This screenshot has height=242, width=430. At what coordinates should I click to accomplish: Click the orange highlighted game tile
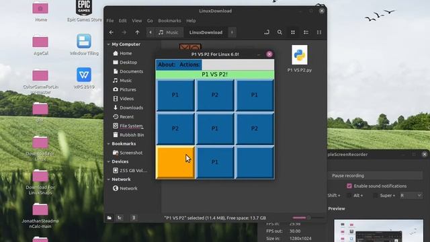(x=175, y=163)
